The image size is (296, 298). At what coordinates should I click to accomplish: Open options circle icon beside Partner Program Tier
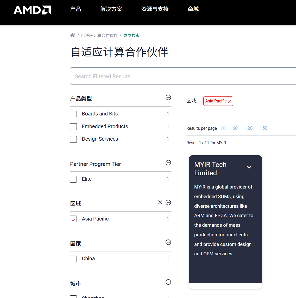coord(168,163)
